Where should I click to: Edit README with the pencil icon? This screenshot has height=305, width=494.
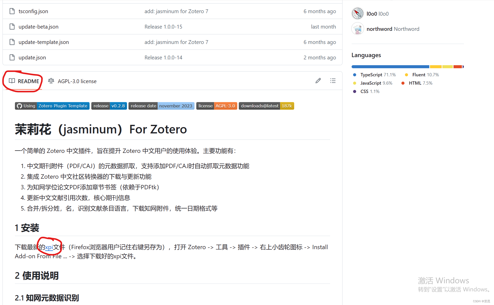[318, 81]
